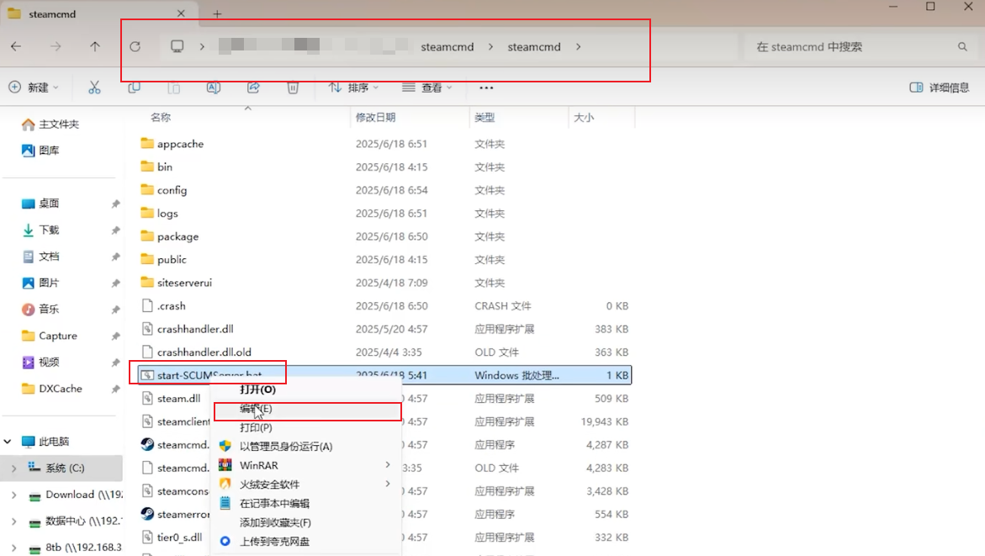Go up one folder level
Screen dimensions: 985x556
(95, 46)
